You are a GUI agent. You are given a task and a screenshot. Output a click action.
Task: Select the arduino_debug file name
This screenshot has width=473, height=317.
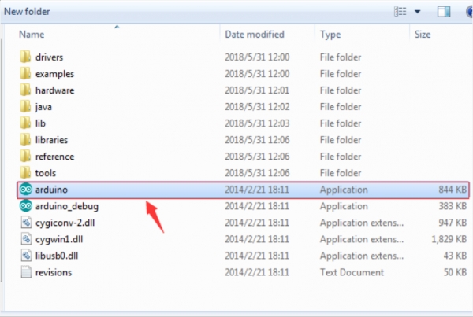pos(67,206)
